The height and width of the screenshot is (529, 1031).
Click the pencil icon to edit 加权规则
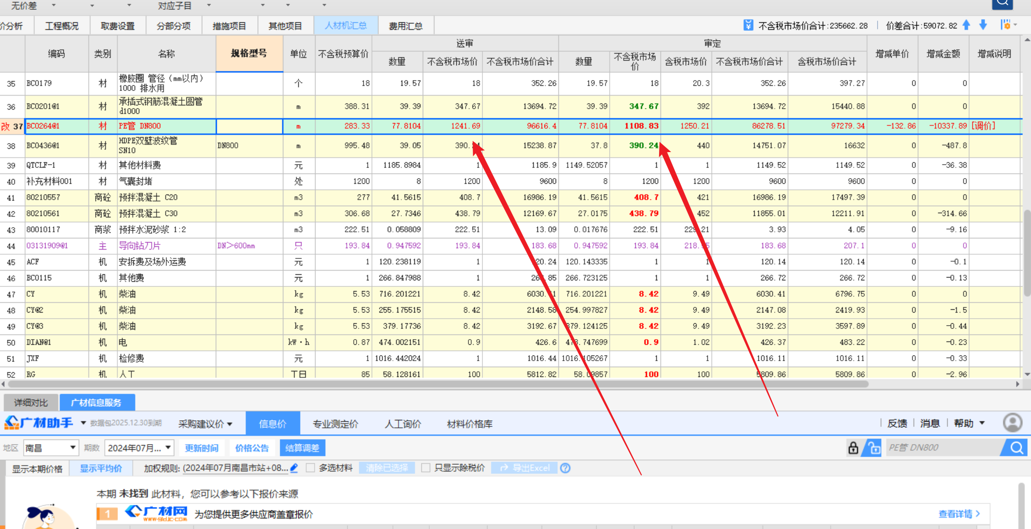[294, 468]
